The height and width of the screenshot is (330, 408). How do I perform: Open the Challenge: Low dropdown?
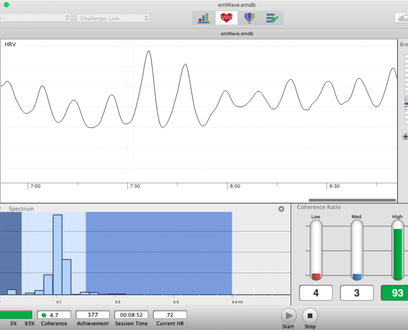[113, 18]
